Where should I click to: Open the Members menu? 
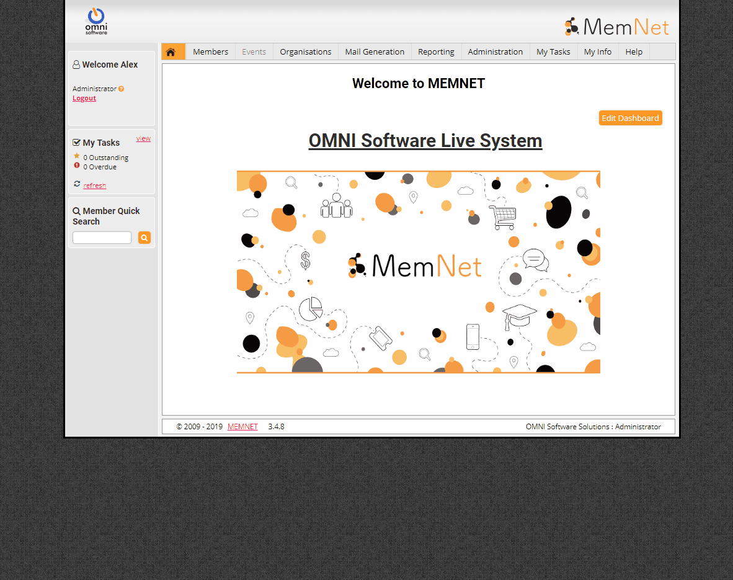pos(210,52)
